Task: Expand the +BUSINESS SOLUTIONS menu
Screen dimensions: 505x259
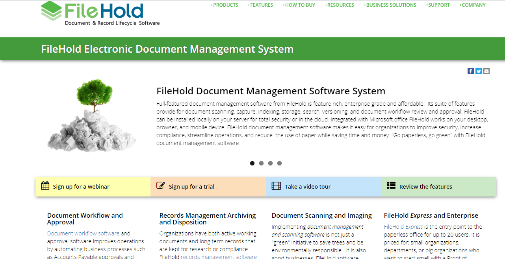Action: [390, 5]
